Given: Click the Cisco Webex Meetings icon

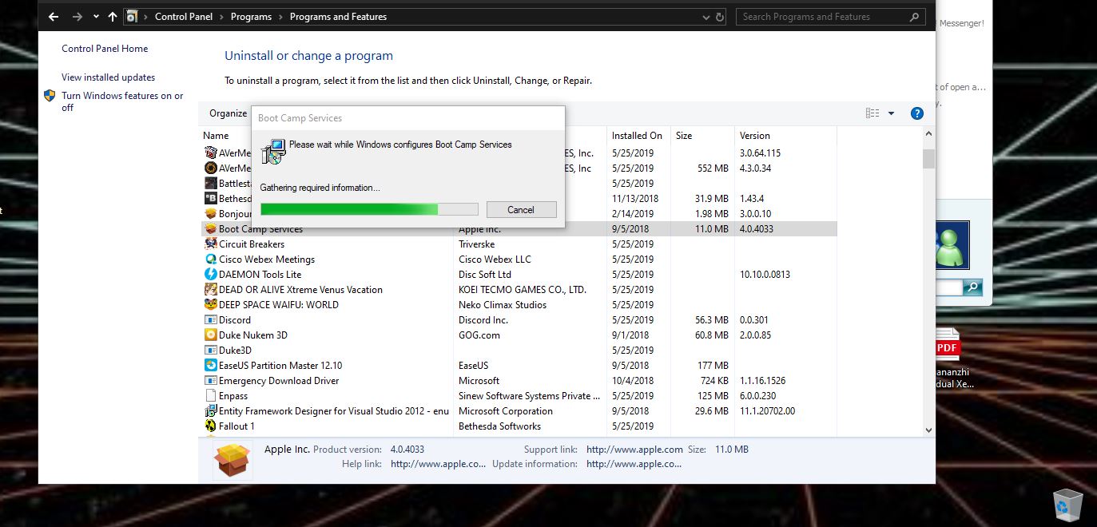Looking at the screenshot, I should point(211,260).
